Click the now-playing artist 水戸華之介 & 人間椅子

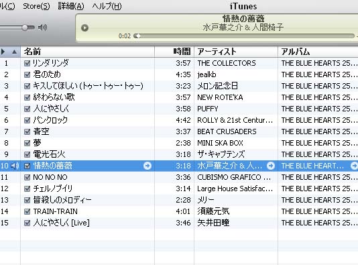point(243,28)
